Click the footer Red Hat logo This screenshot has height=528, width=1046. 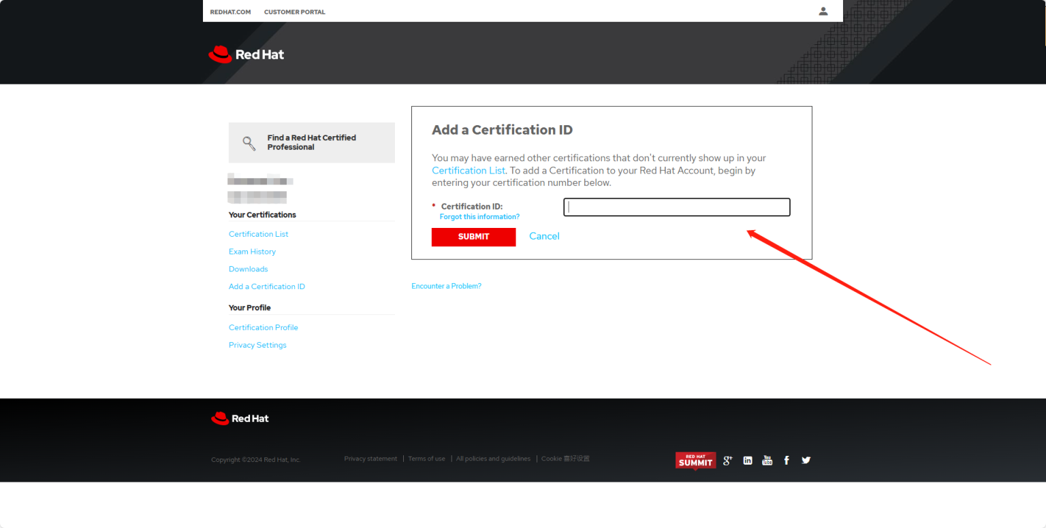point(240,418)
